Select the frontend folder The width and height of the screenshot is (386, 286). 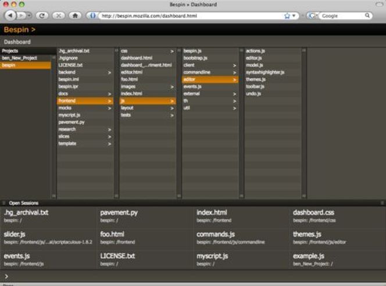85,101
